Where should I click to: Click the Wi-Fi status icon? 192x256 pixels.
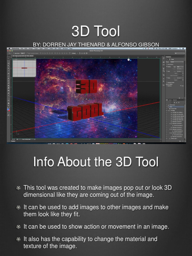click(154, 48)
